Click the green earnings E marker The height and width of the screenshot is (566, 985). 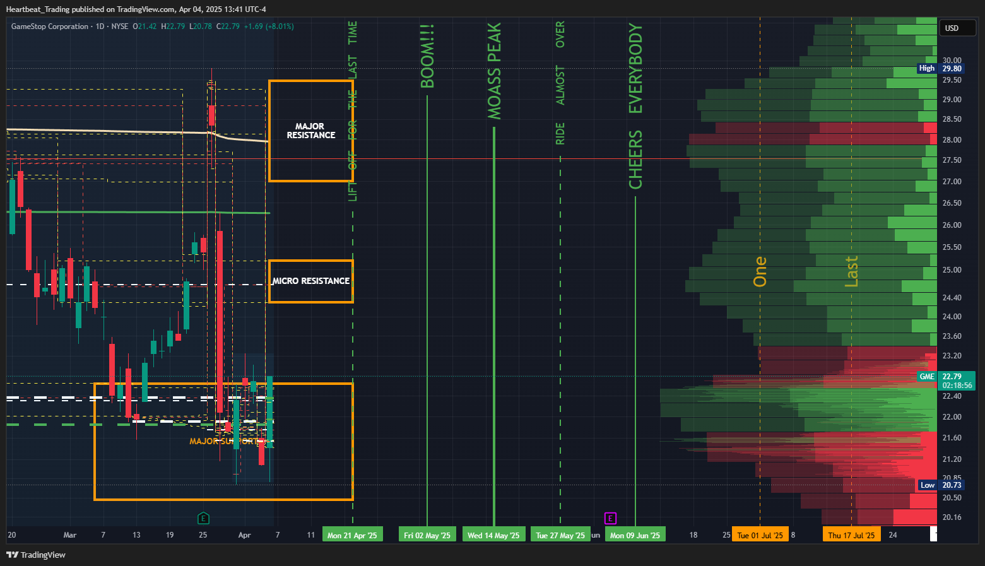[x=203, y=518]
